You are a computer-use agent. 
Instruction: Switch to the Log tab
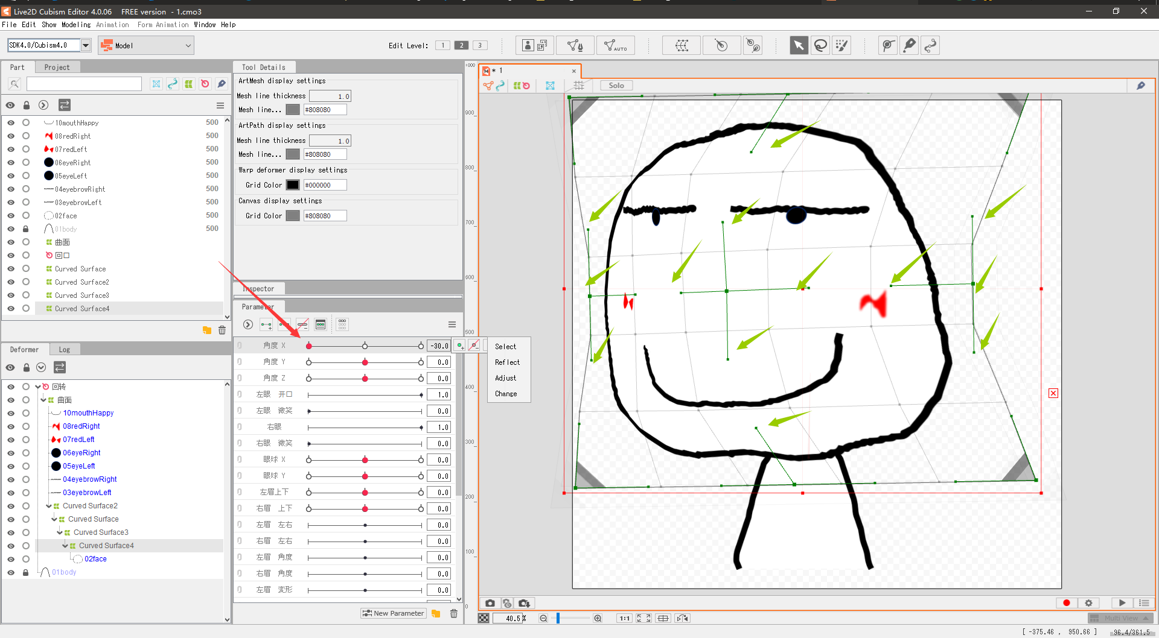pyautogui.click(x=64, y=350)
